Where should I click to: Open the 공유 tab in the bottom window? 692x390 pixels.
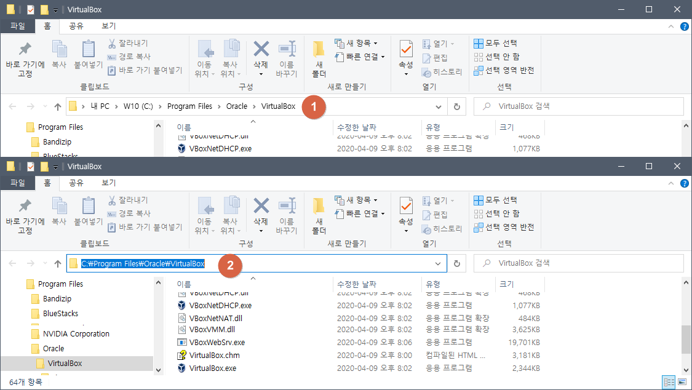[76, 183]
